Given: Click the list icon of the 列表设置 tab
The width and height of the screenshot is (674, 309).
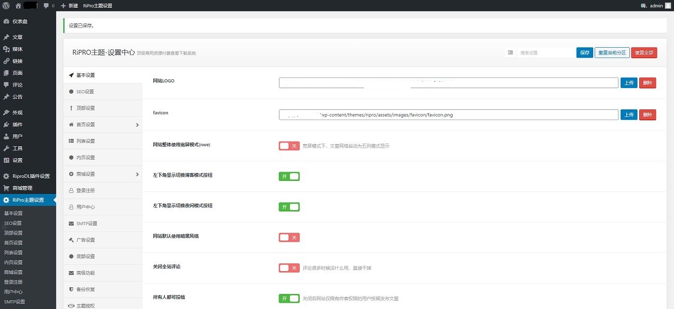Looking at the screenshot, I should click(71, 141).
